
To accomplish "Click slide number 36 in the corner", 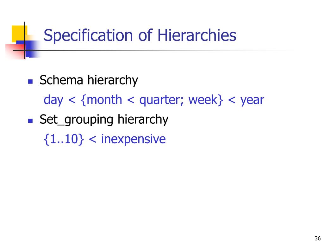I will click(318, 238).
